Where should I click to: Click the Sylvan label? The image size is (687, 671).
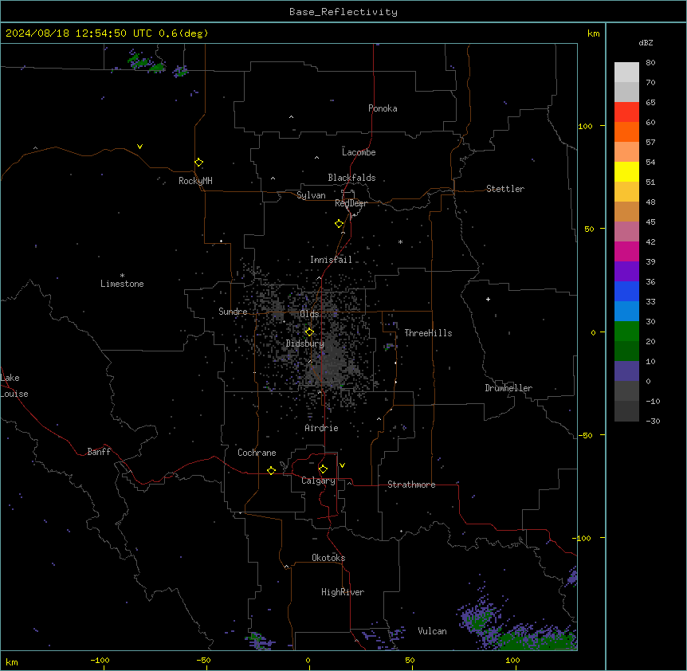tap(311, 195)
